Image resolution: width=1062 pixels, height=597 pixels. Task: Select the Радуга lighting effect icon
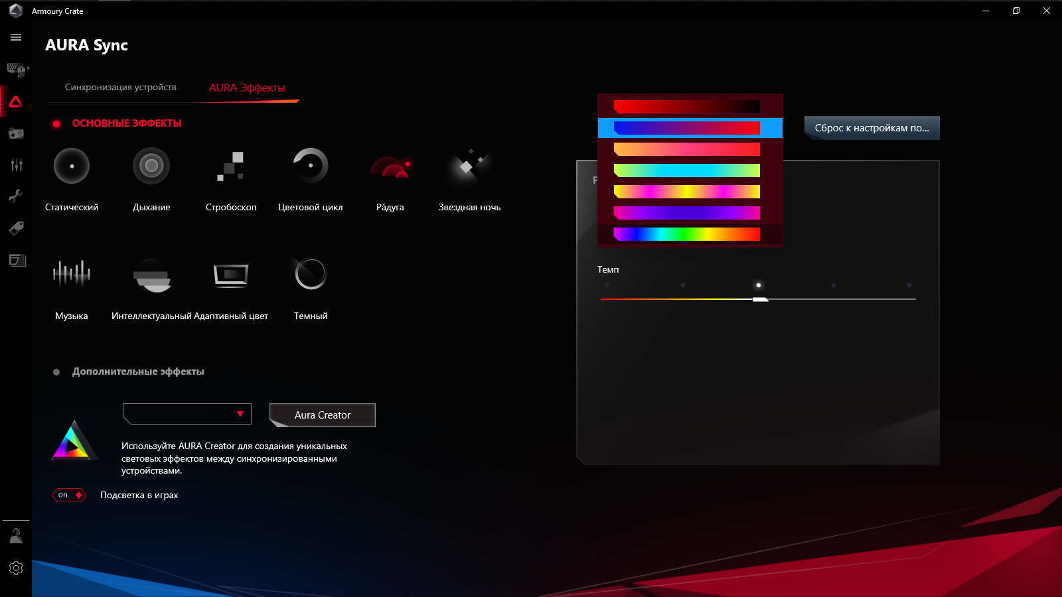pos(390,166)
